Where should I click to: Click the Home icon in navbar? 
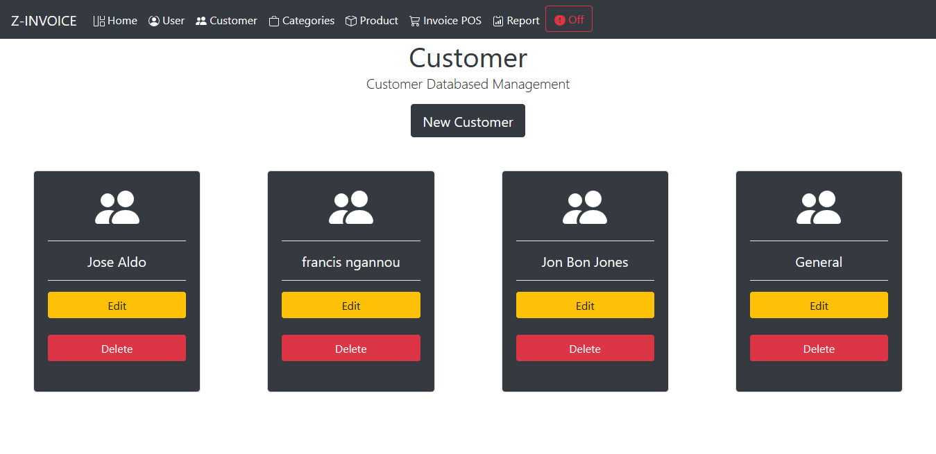[99, 21]
